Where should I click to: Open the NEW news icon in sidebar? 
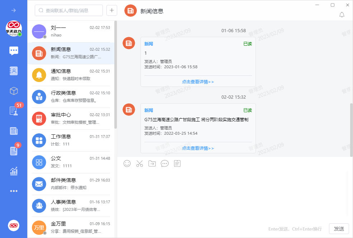(14, 131)
